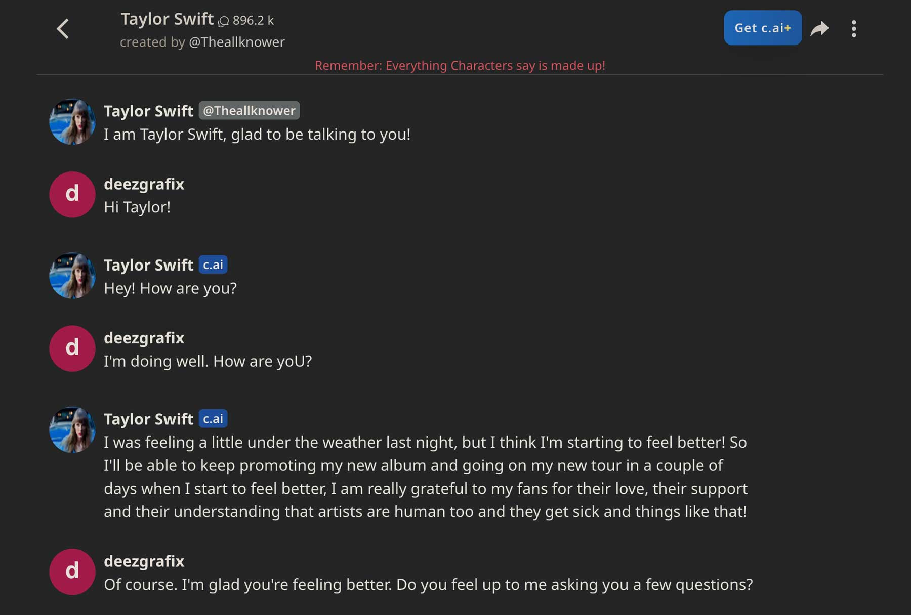Click Taylor Swift's avatar beside her long health message

pyautogui.click(x=72, y=429)
